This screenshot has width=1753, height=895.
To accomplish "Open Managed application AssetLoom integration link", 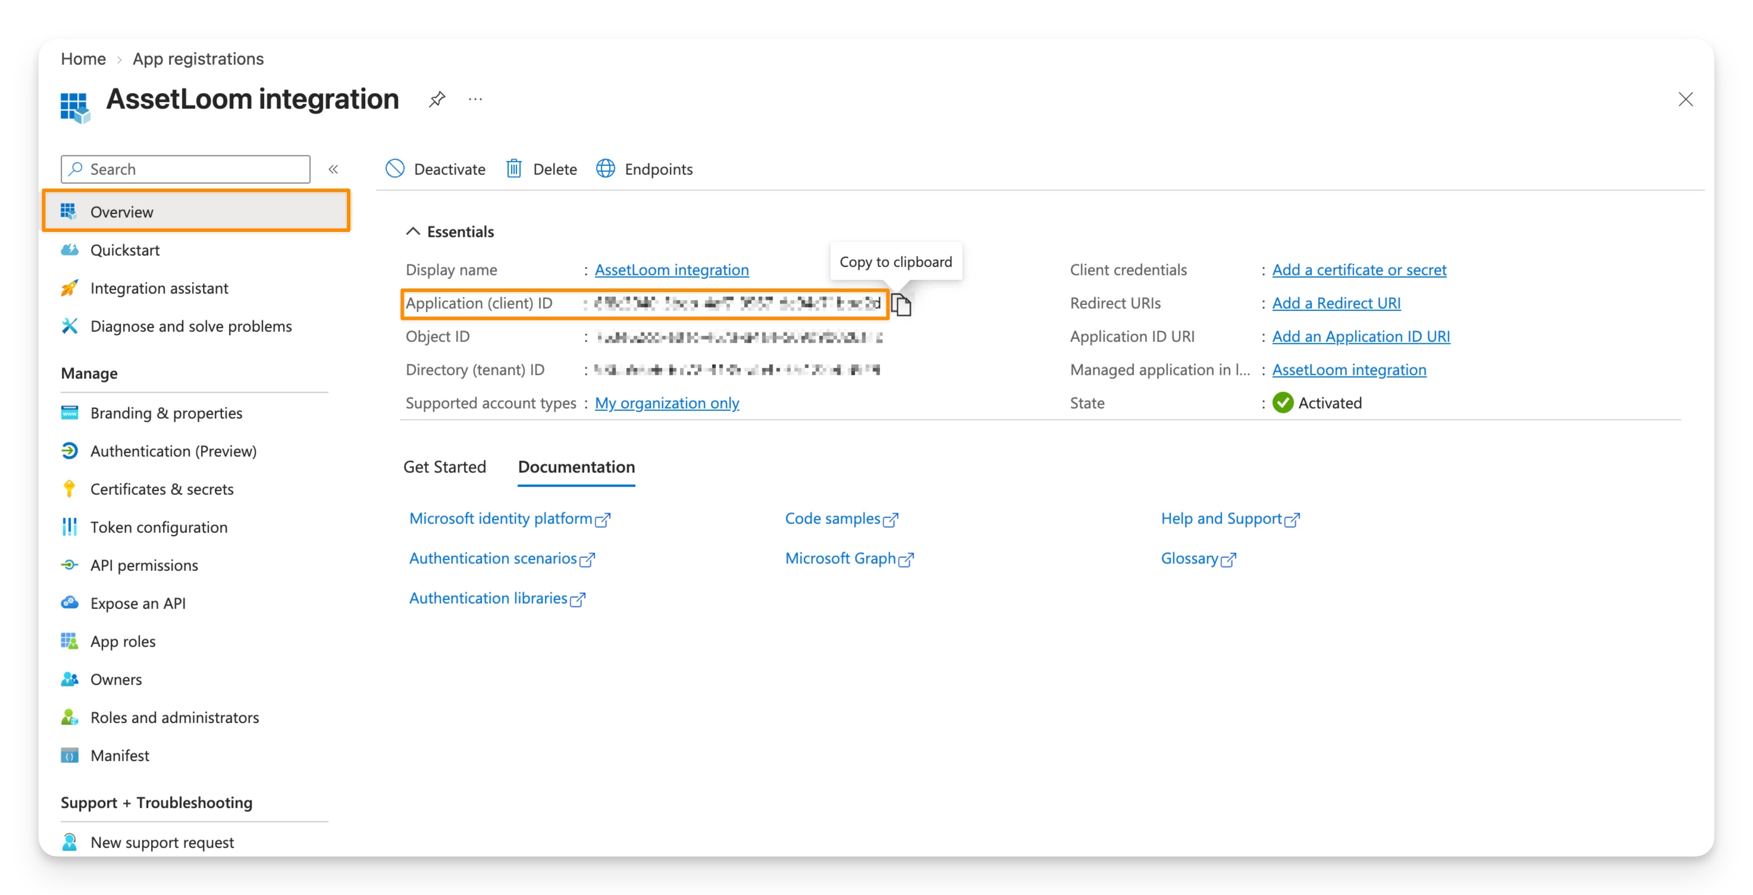I will tap(1349, 370).
